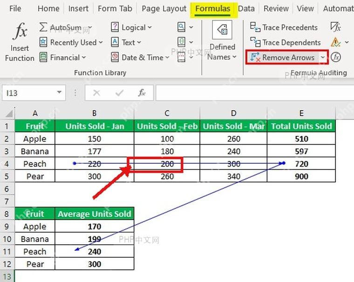
Task: Click the Trace Precedents label
Action: (290, 27)
